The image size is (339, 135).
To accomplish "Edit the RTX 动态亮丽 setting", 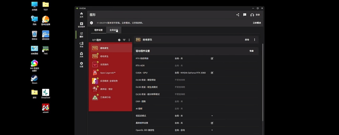I will tap(212, 58).
